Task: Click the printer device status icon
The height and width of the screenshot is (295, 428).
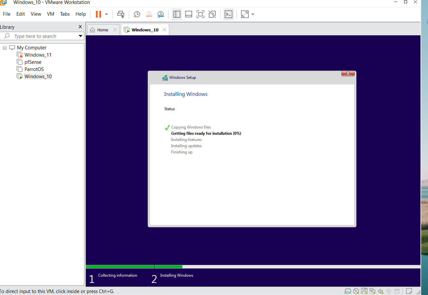Action: coord(397,291)
